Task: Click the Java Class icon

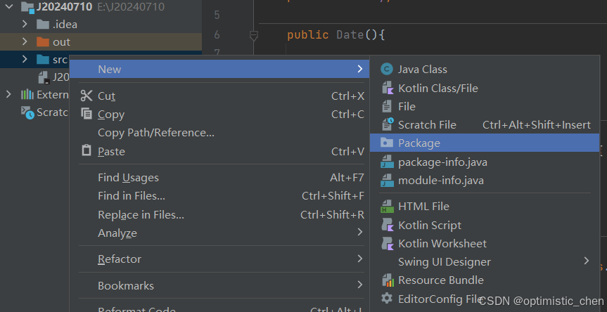Action: point(386,69)
